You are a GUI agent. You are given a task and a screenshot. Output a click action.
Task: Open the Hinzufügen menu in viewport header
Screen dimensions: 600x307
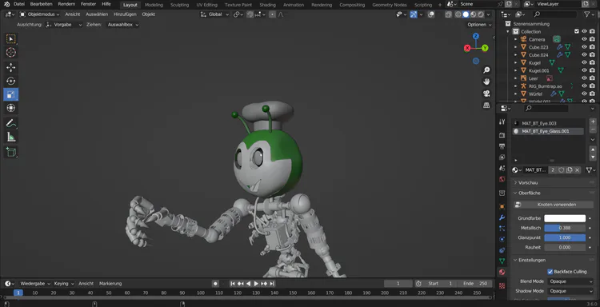(126, 14)
